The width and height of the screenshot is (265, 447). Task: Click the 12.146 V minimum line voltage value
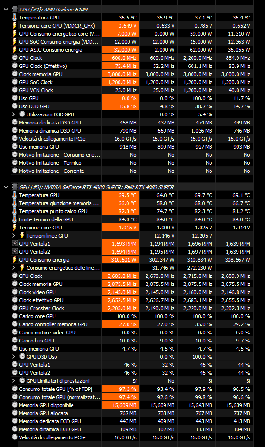coord(163,236)
